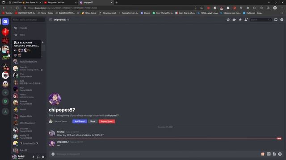
Task: Click Create DM plus icon
Action: tap(42, 42)
